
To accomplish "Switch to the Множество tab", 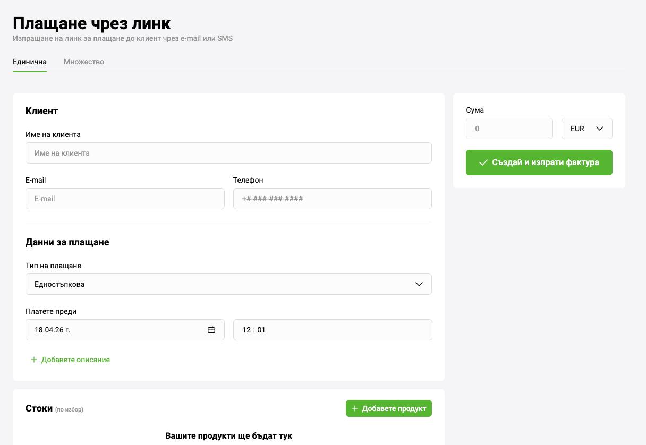I will (84, 62).
